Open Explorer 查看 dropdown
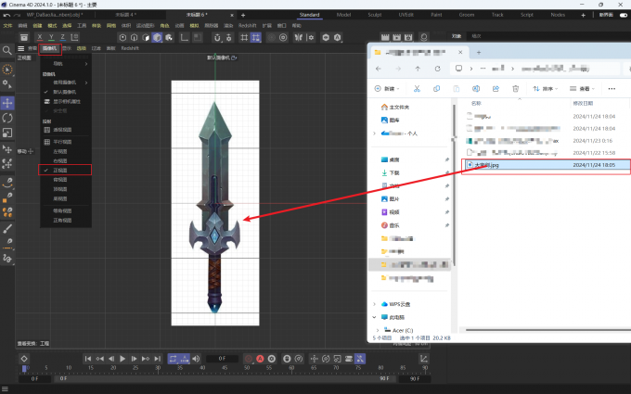 pyautogui.click(x=582, y=88)
